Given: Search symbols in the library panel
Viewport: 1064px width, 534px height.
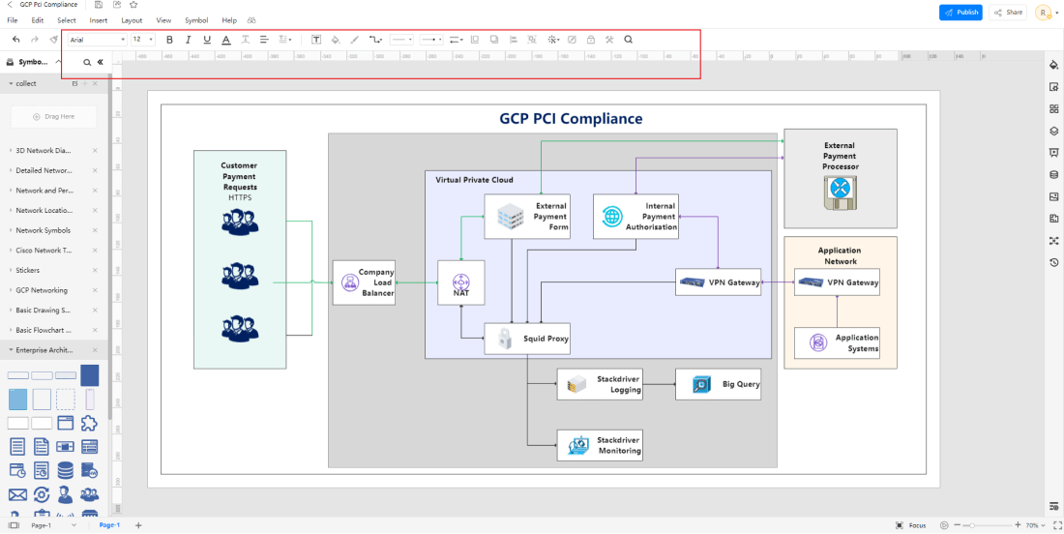Looking at the screenshot, I should click(x=87, y=62).
